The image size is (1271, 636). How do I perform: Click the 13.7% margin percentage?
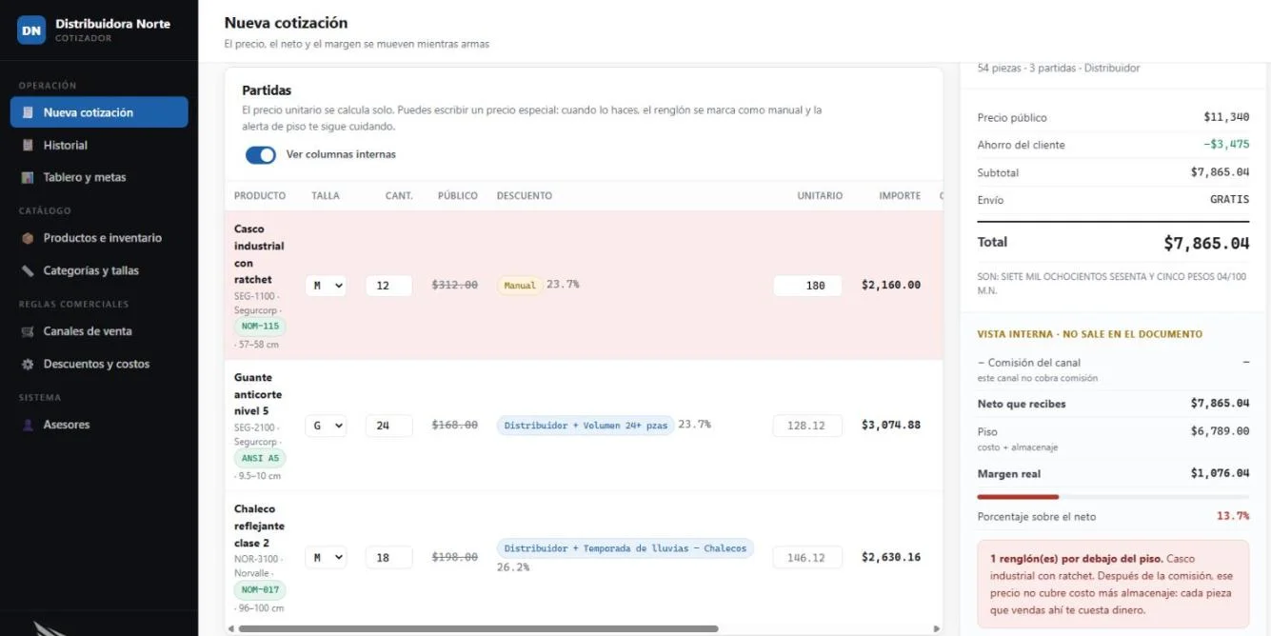click(1233, 516)
